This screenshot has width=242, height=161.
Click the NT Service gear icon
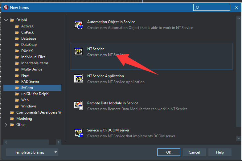(79, 51)
